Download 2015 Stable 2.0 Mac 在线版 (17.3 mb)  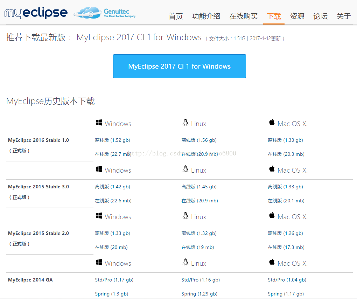point(286,247)
